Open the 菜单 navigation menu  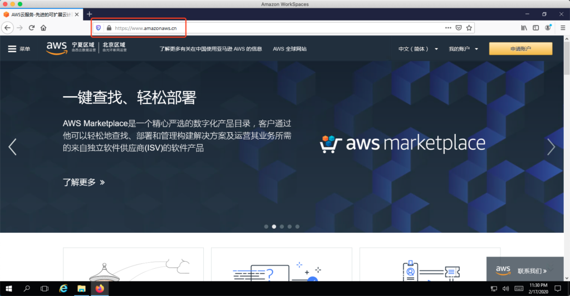(x=19, y=49)
